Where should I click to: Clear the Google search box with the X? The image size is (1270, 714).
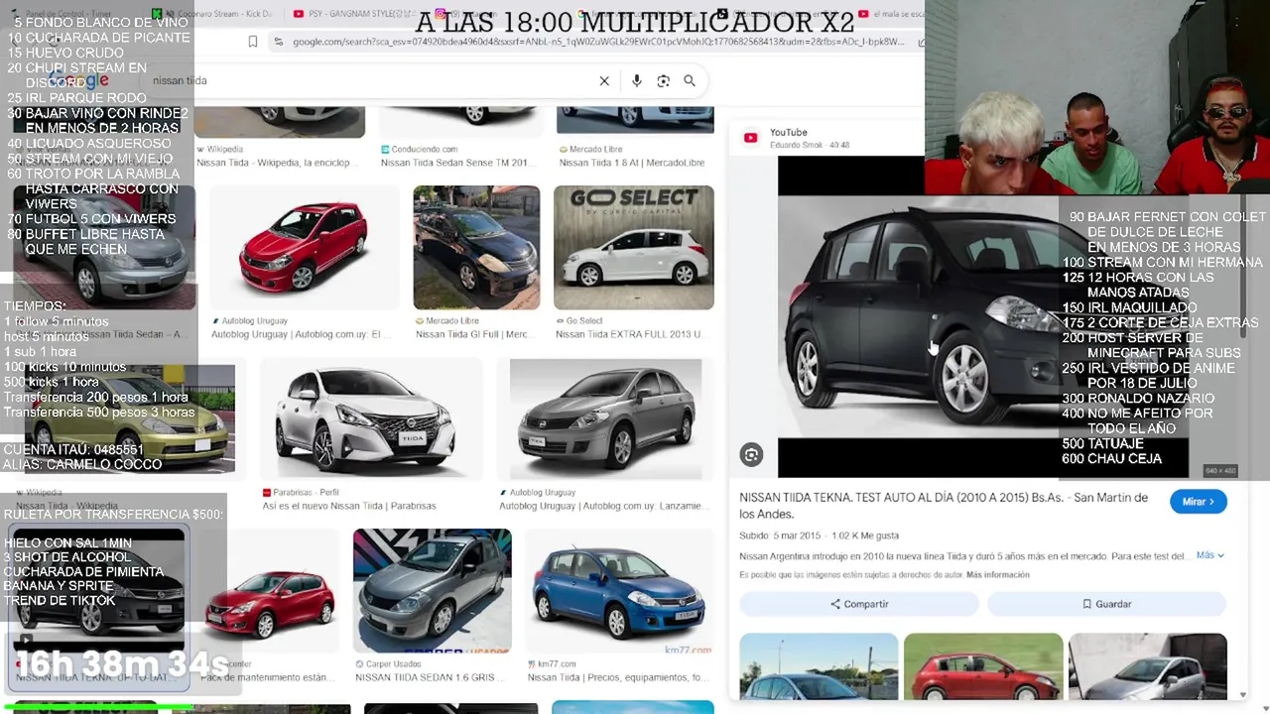pyautogui.click(x=604, y=80)
